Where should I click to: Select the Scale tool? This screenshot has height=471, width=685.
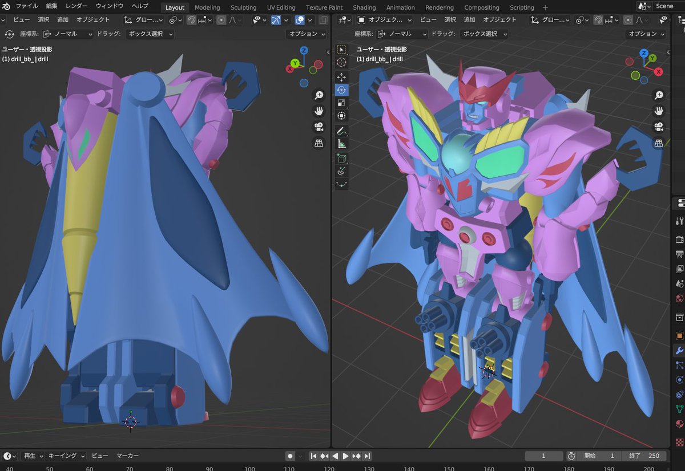click(x=341, y=103)
